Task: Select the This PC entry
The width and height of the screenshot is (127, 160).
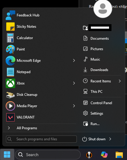Action: (102, 92)
